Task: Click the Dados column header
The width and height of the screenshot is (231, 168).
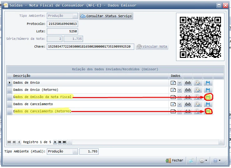Action: 176,76
